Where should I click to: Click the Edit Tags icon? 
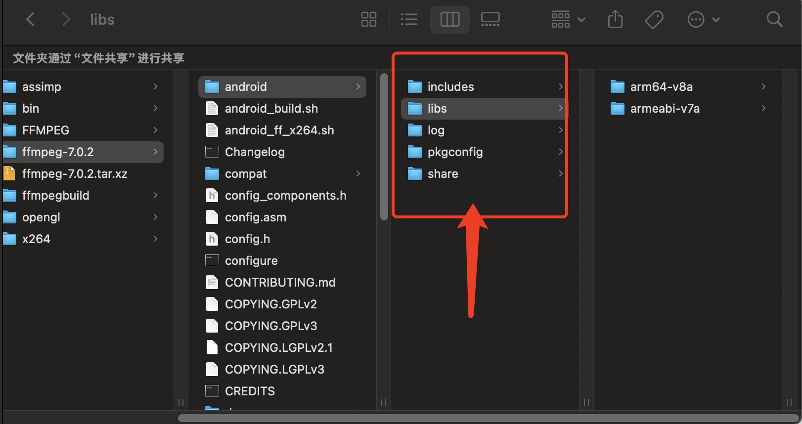[x=654, y=20]
